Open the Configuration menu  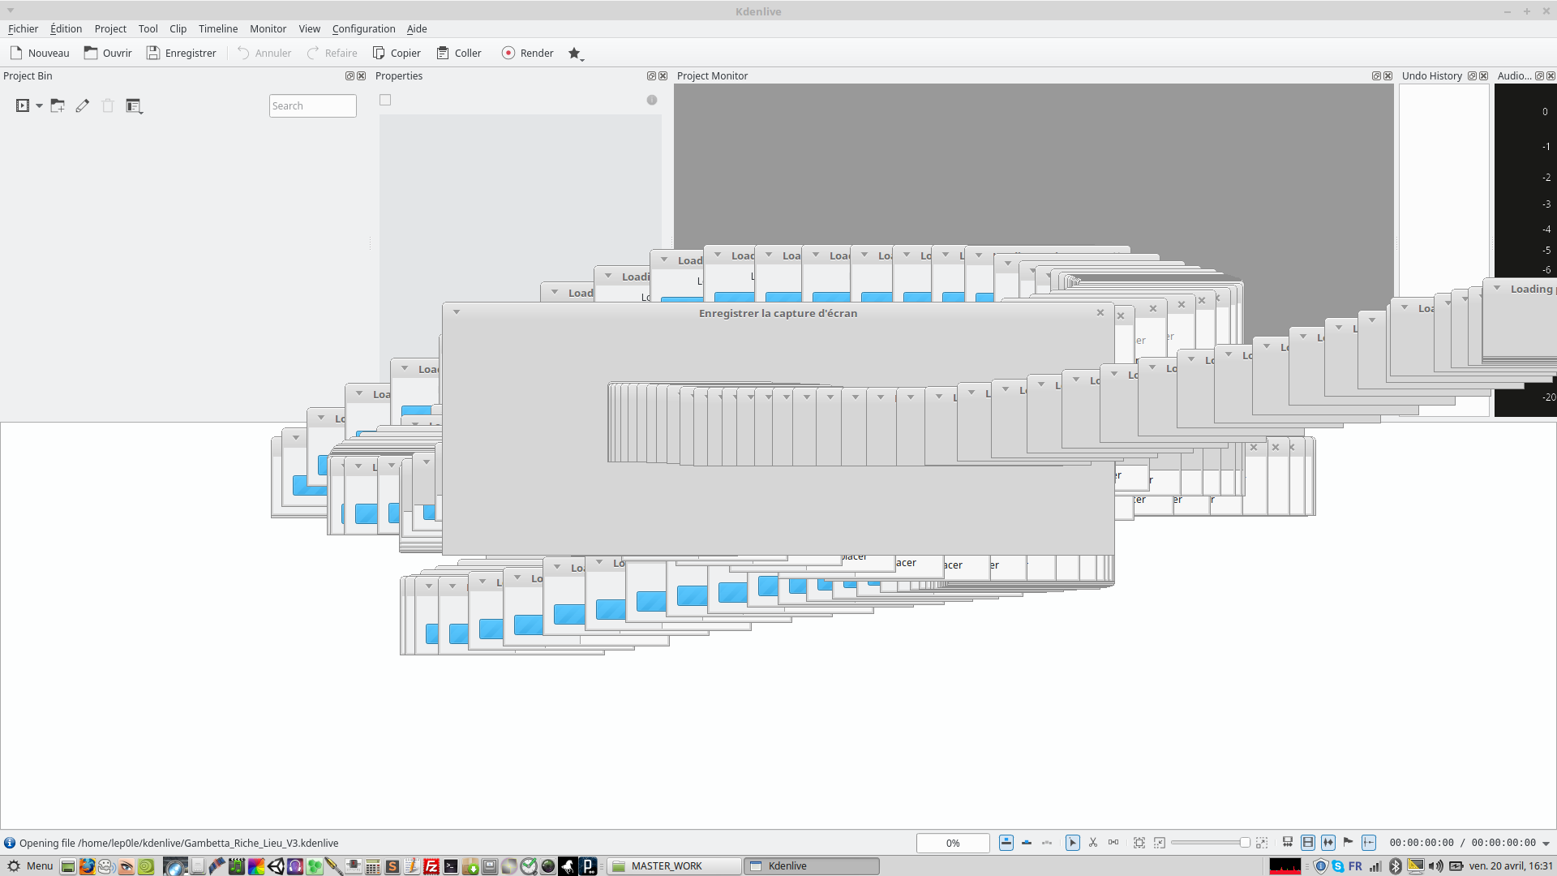363,28
